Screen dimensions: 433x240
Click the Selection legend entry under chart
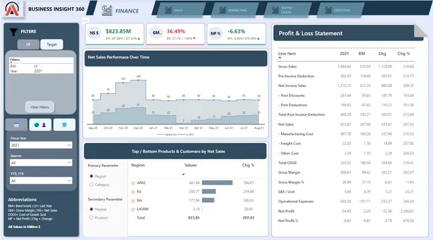pos(167,134)
